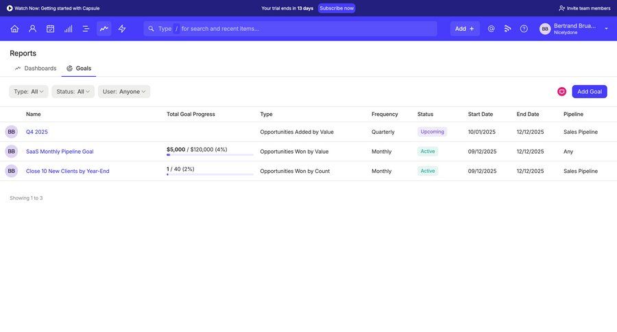The image size is (617, 332).
Task: Open the Help question mark icon
Action: (524, 29)
